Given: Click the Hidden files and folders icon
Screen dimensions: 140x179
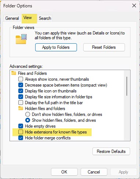Looking at the screenshot, I should (21, 108).
